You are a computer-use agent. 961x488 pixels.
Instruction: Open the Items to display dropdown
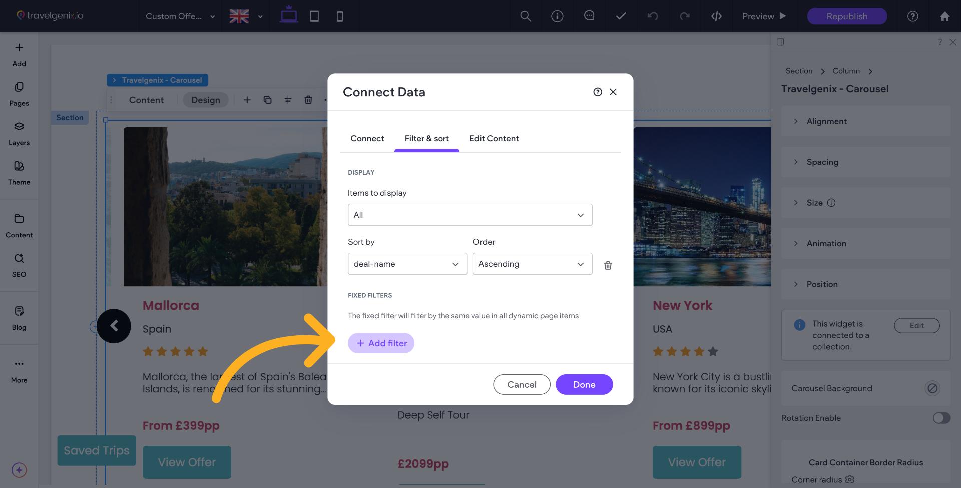(470, 215)
